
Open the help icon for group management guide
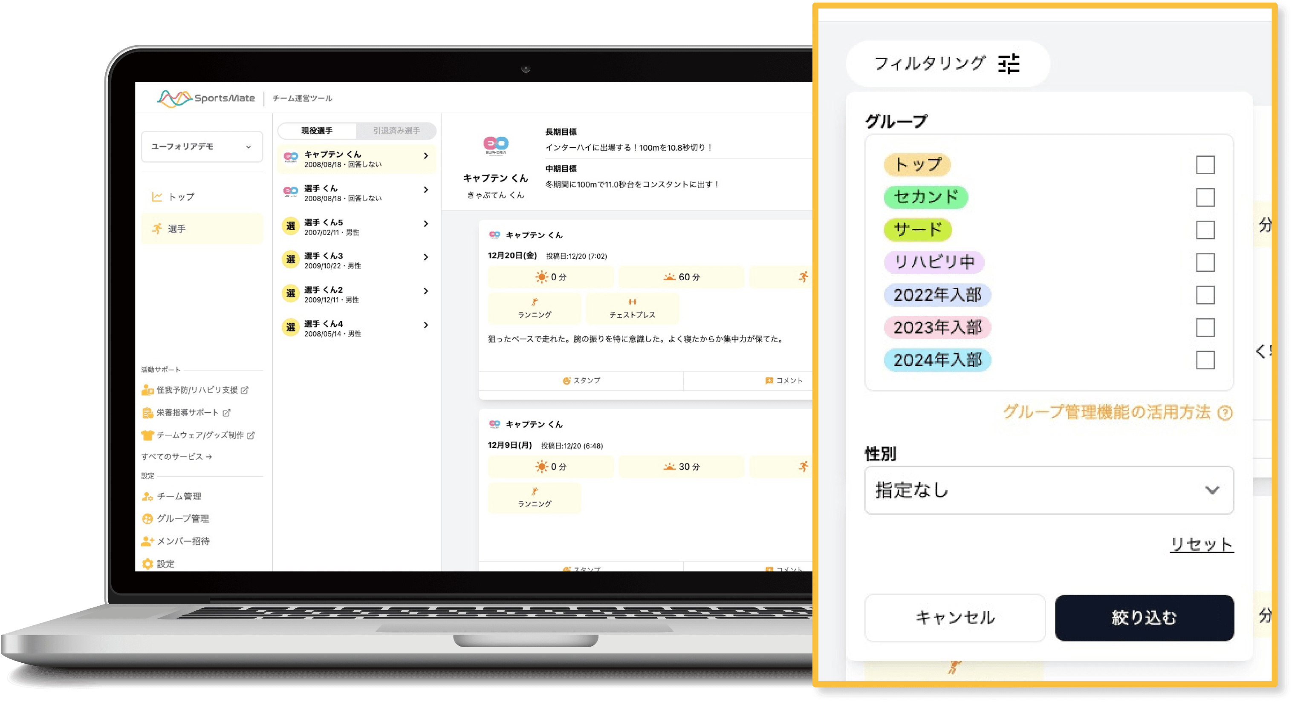1225,413
